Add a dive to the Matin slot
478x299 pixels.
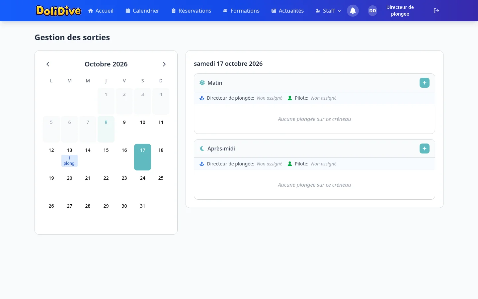click(x=425, y=83)
